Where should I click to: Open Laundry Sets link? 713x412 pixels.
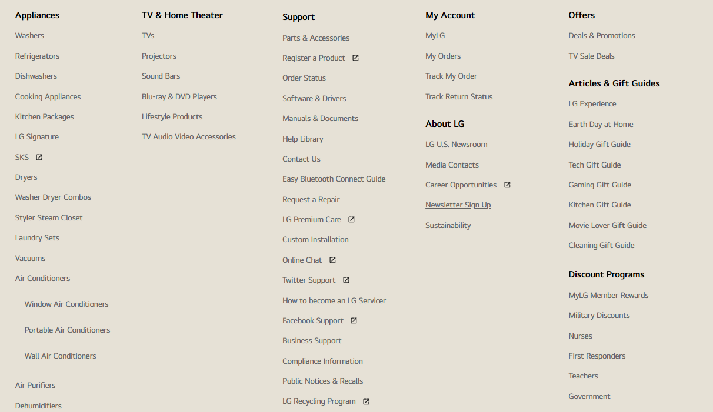point(37,238)
